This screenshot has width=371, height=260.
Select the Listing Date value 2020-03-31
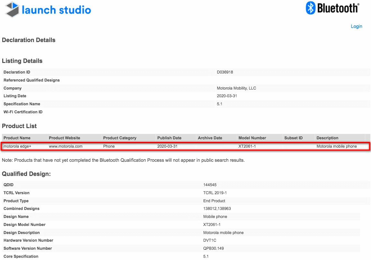pos(227,96)
